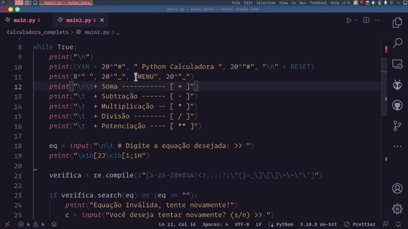Open the GitHub view in activity bar
Image resolution: width=408 pixels, height=229 pixels.
tap(397, 105)
